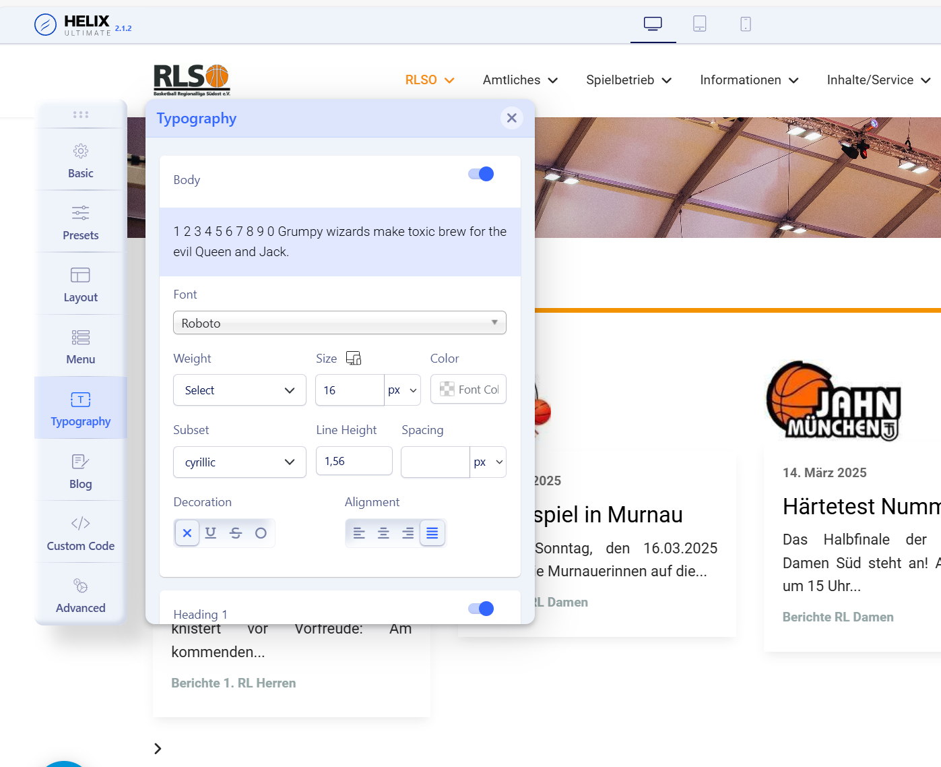Click the underline decoration icon
The image size is (941, 767).
211,533
